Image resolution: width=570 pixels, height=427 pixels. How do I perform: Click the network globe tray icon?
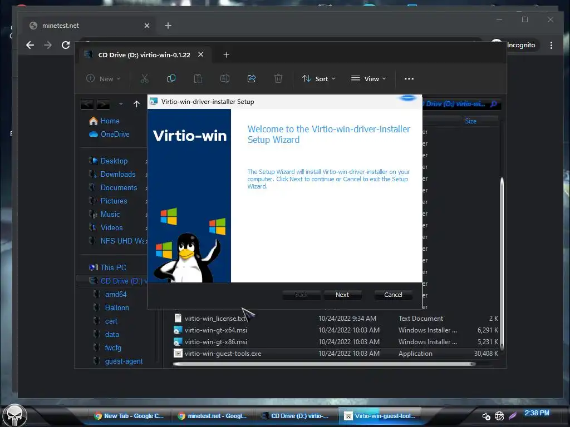(x=499, y=416)
